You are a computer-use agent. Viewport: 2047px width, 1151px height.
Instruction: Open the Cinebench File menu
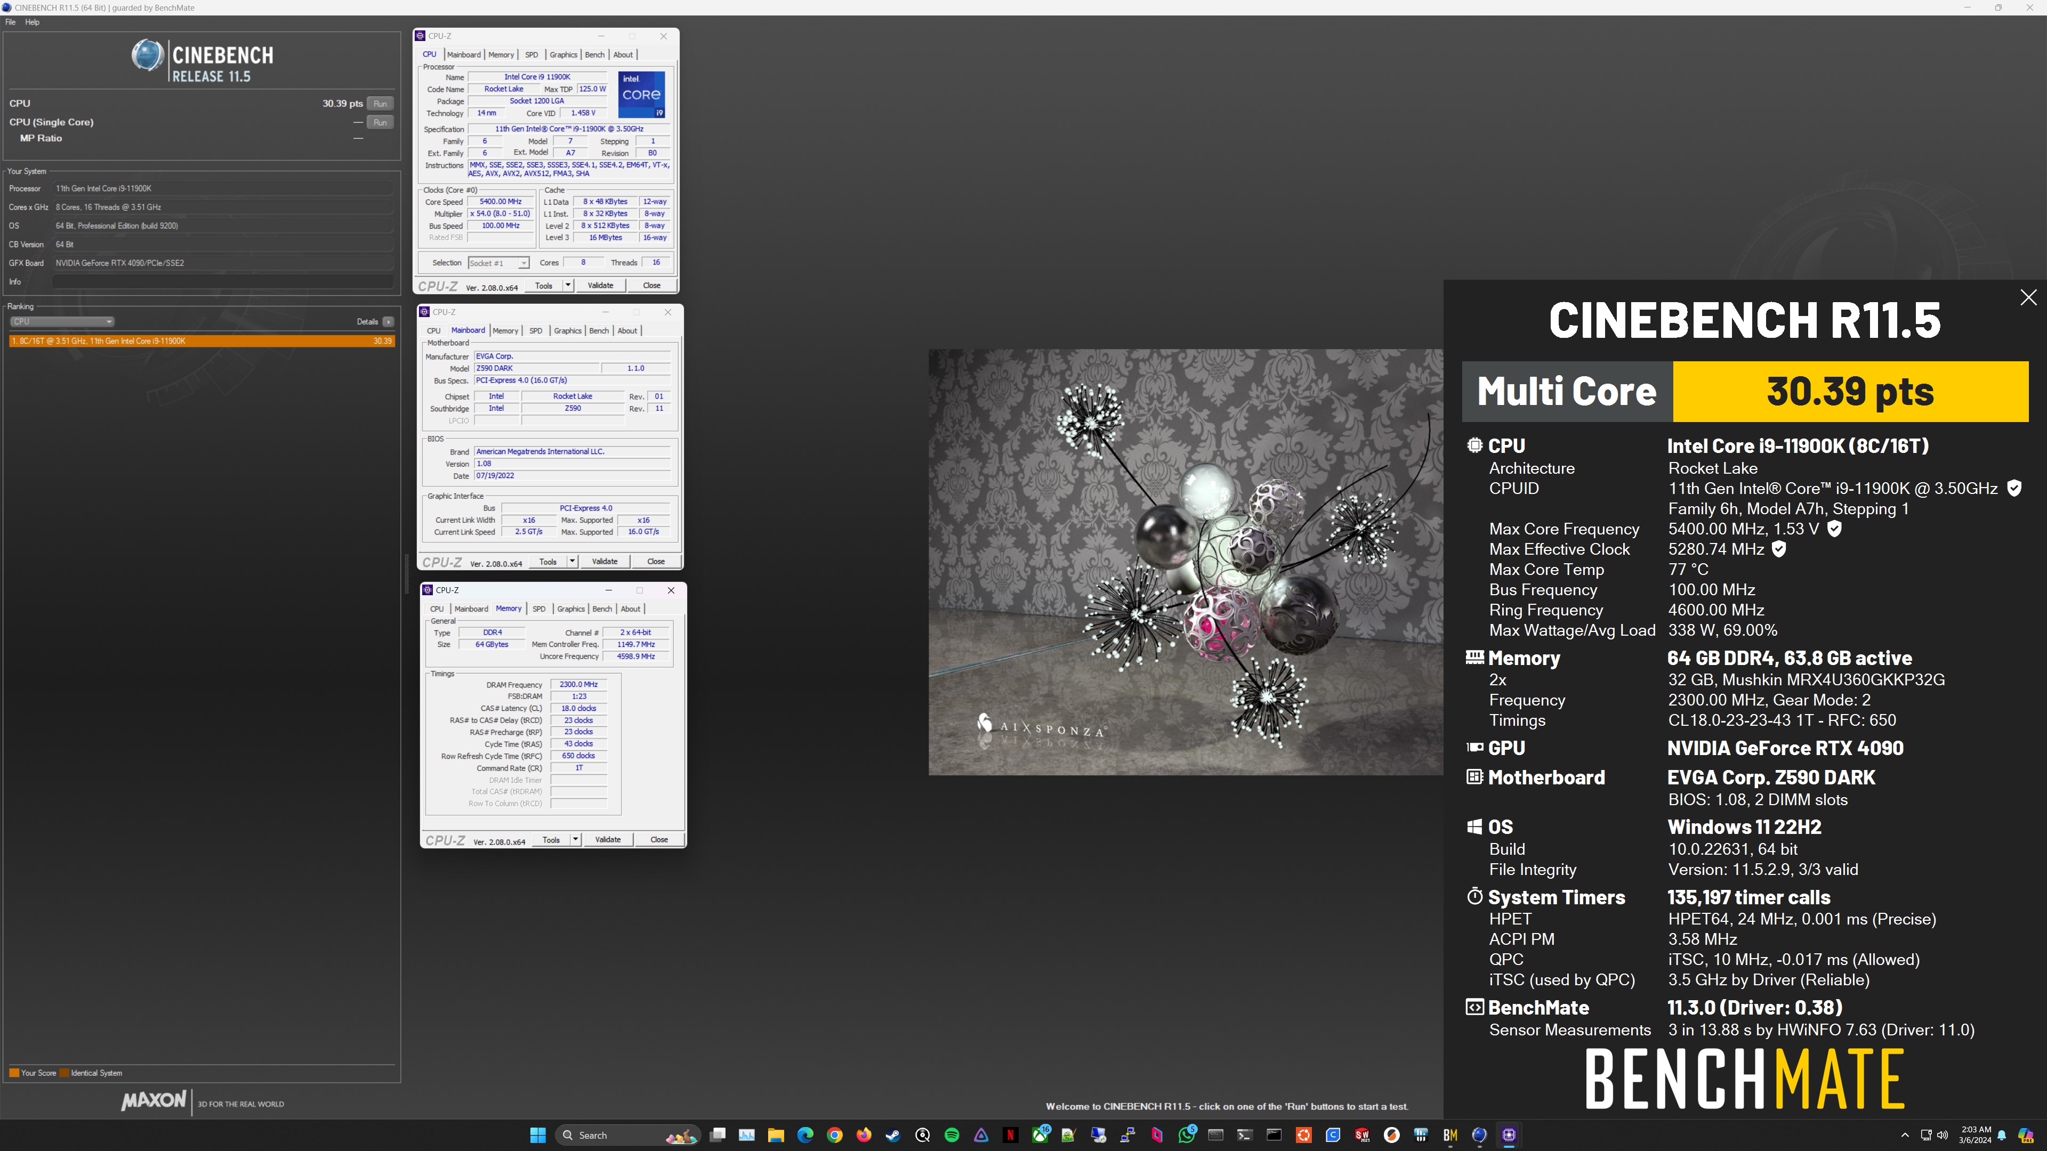pos(10,22)
